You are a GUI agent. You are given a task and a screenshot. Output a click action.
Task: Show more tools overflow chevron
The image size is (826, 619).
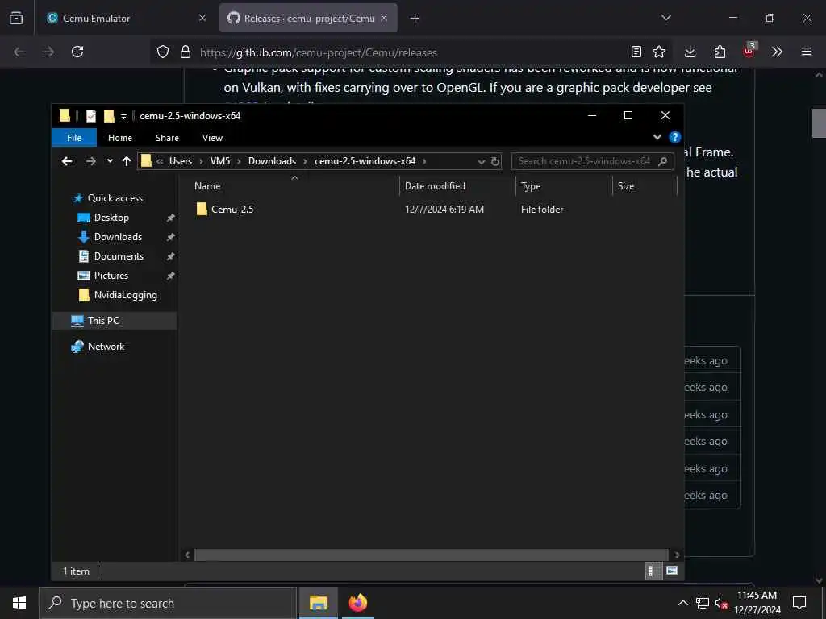point(777,52)
